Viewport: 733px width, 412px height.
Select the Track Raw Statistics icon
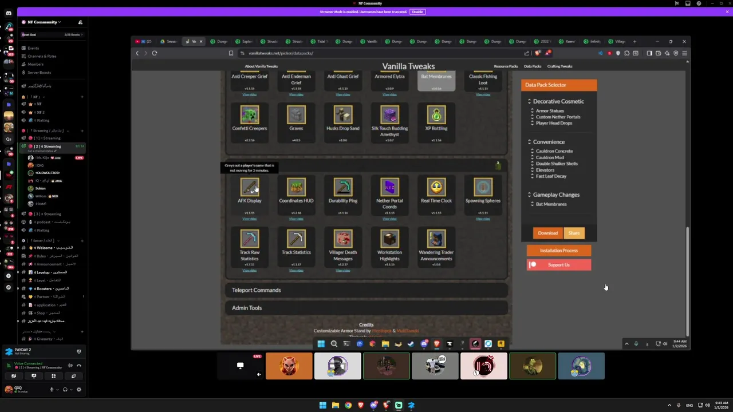coord(250,239)
